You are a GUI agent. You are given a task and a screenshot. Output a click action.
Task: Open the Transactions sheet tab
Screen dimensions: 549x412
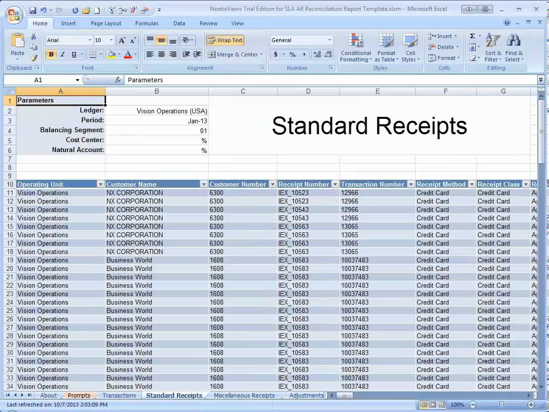tap(119, 395)
